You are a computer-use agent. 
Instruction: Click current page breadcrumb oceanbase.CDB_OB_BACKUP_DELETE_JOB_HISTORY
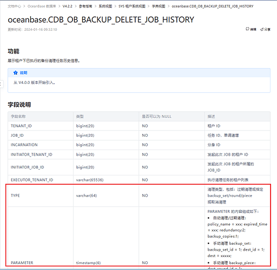213,6
